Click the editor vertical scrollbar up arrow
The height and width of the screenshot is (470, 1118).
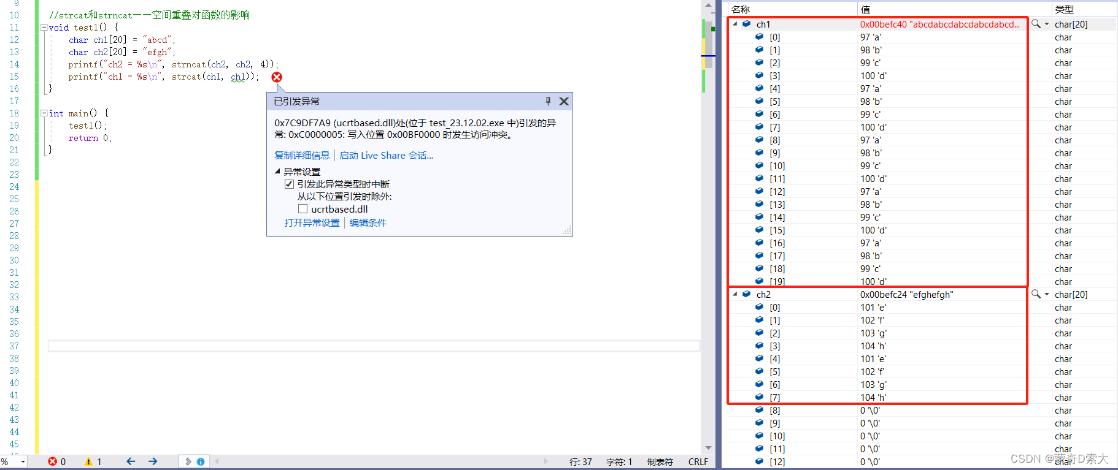tap(709, 6)
